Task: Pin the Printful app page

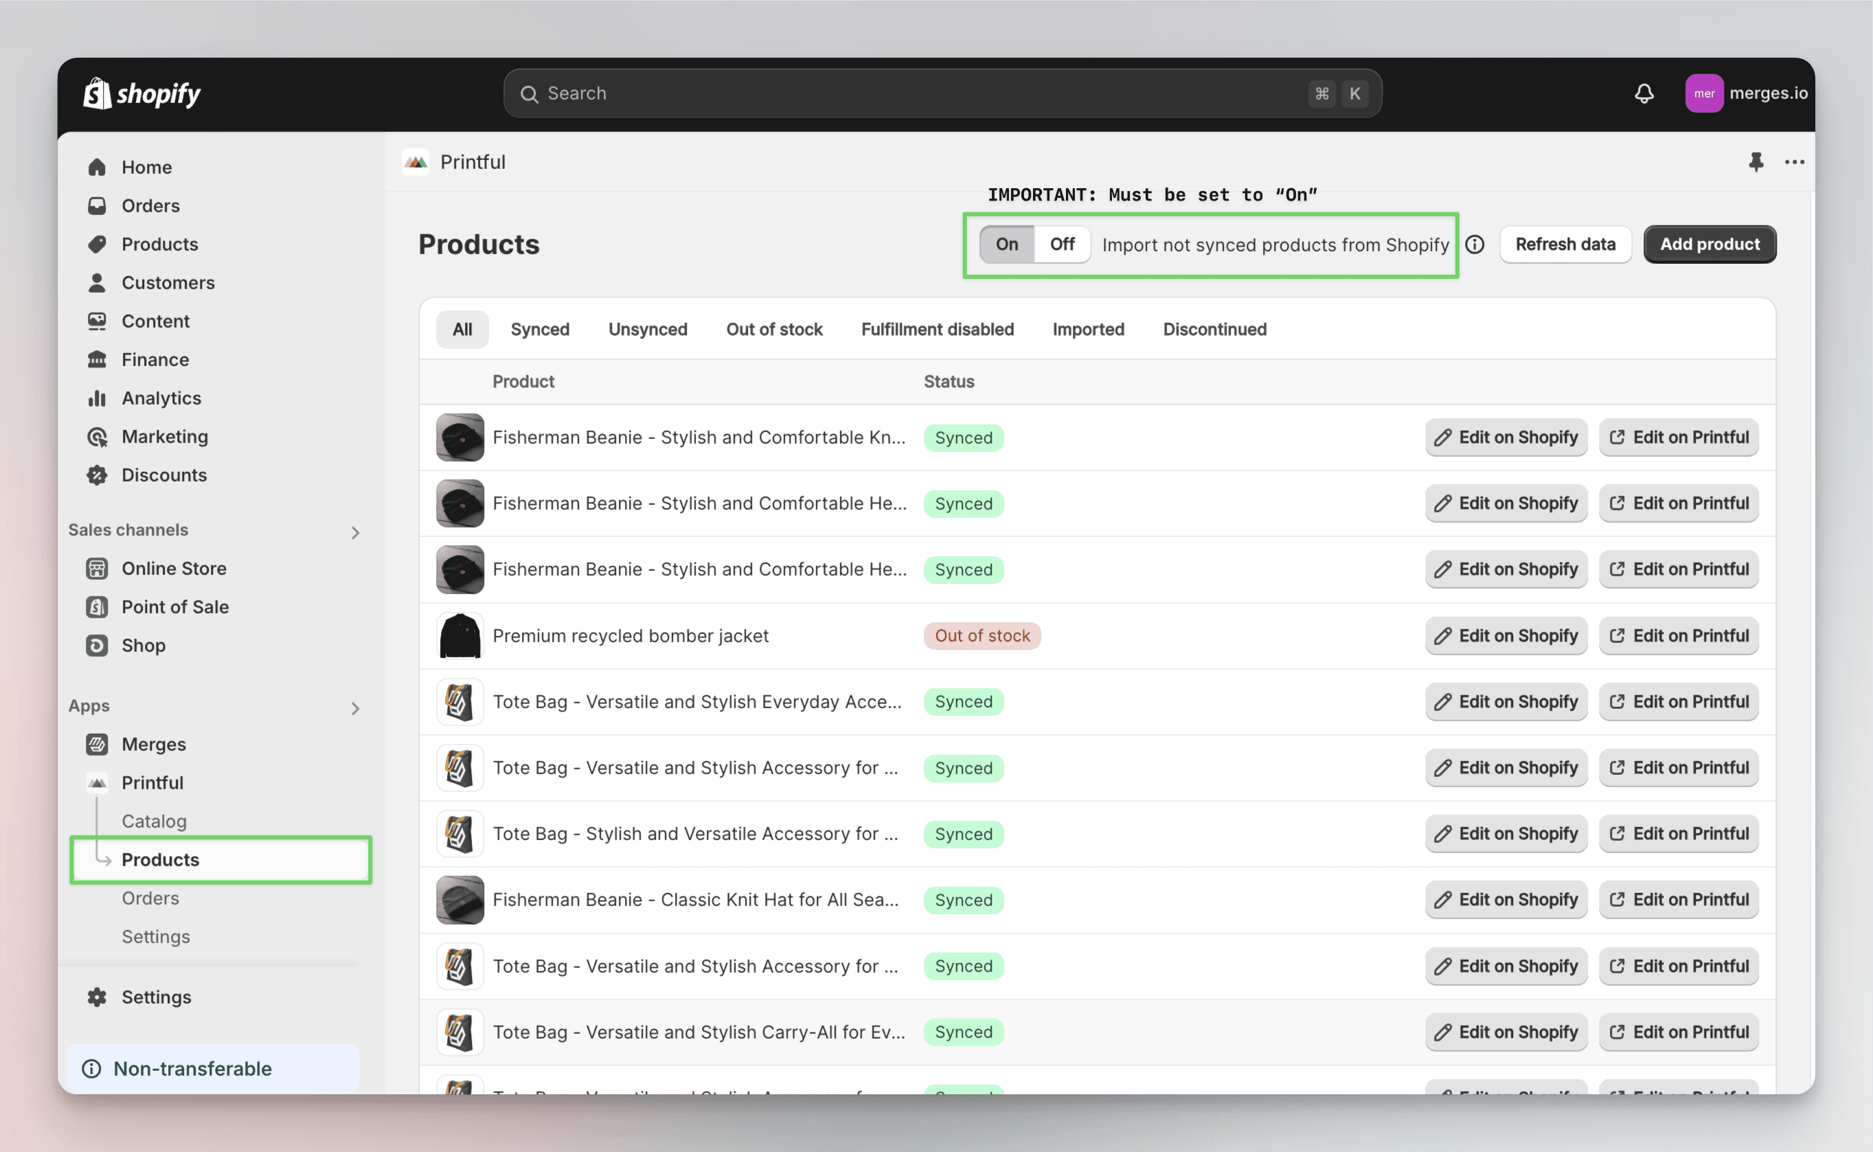Action: click(1756, 161)
